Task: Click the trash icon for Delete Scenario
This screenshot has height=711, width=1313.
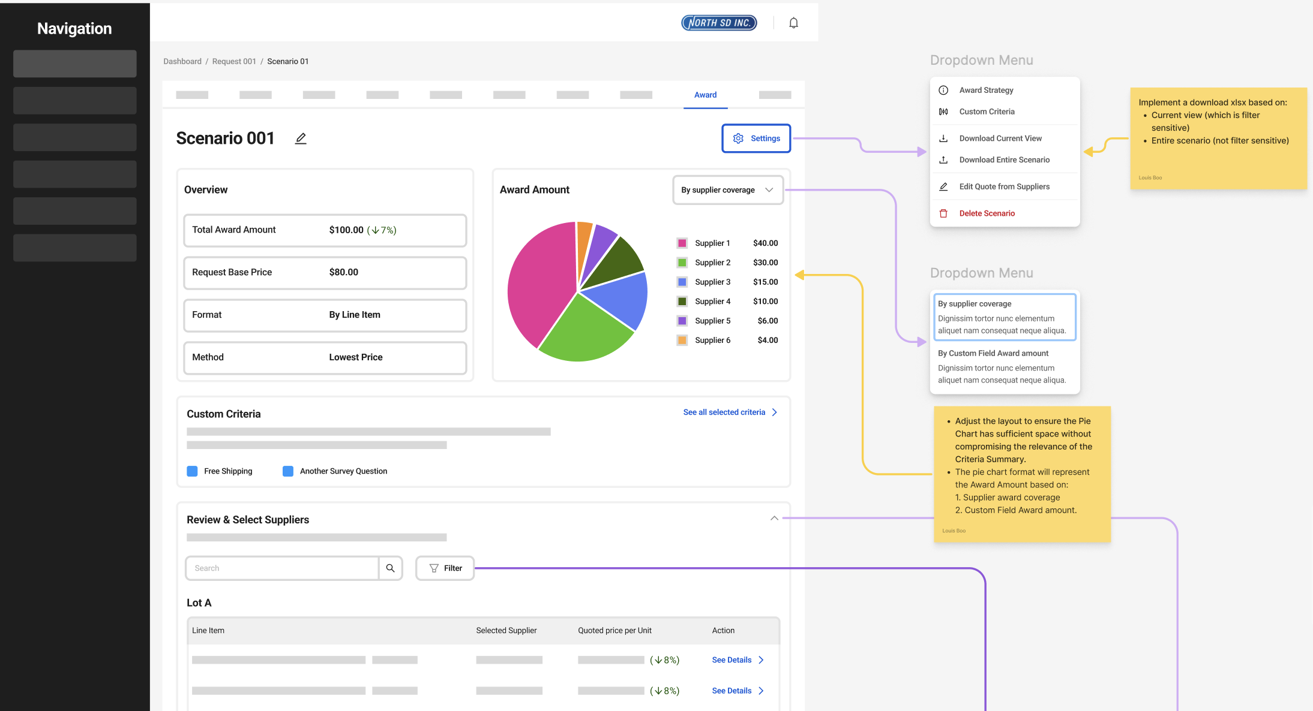Action: [x=943, y=213]
